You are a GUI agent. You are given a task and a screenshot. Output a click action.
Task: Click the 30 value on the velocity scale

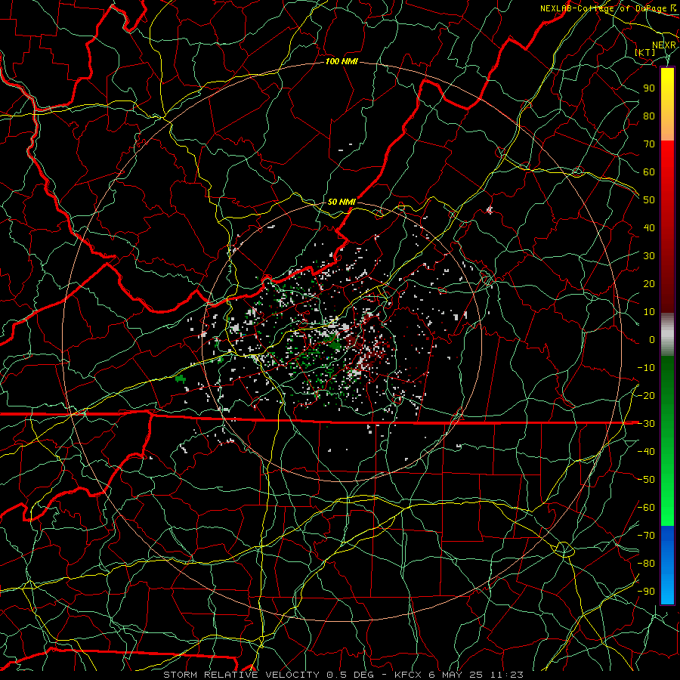pos(649,256)
